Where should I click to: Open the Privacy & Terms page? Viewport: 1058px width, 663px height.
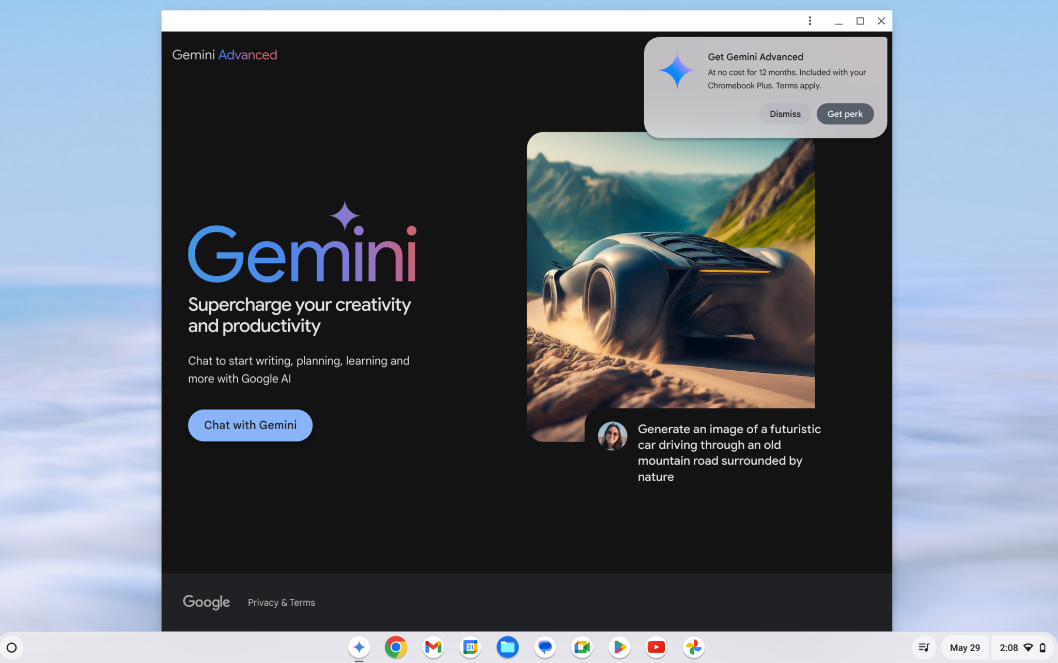(281, 602)
